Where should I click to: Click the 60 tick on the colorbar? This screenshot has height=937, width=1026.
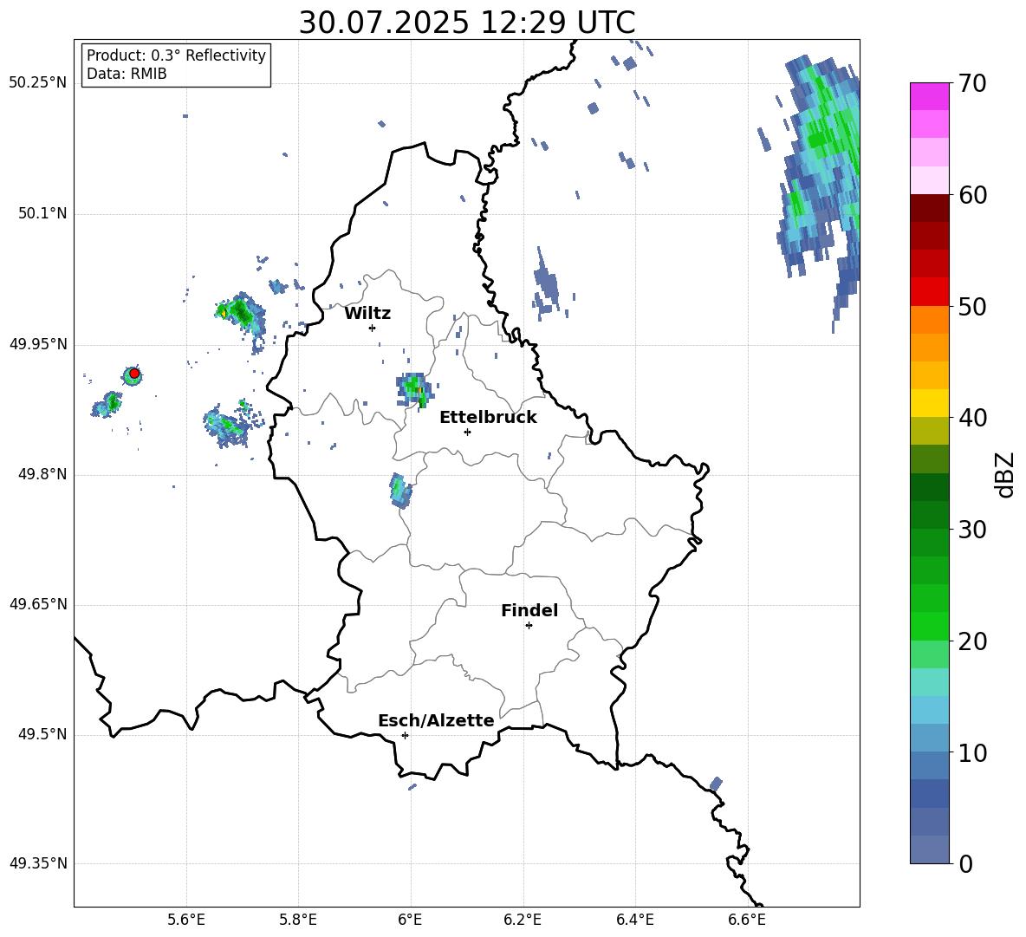(x=972, y=195)
